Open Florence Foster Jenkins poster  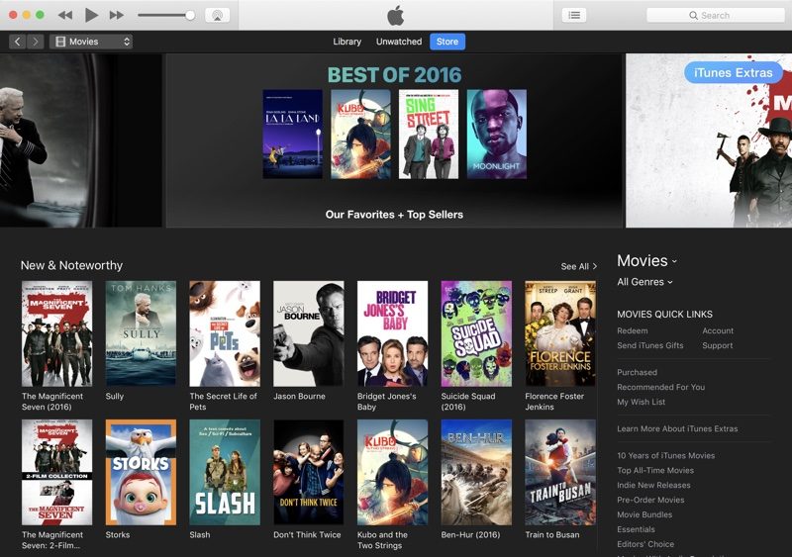[560, 333]
